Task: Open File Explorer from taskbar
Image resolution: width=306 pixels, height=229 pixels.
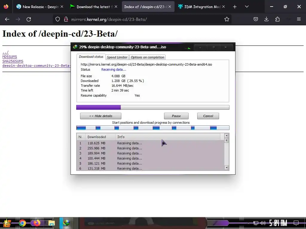Action: (51, 223)
